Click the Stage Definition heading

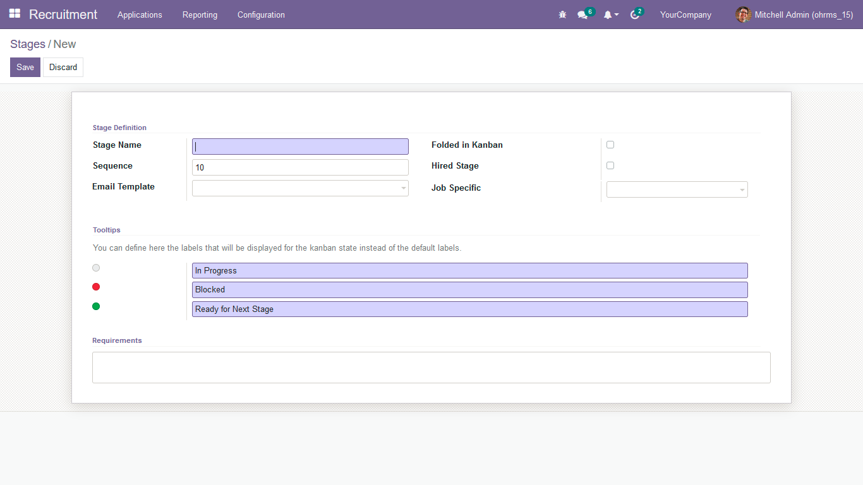[x=119, y=128]
